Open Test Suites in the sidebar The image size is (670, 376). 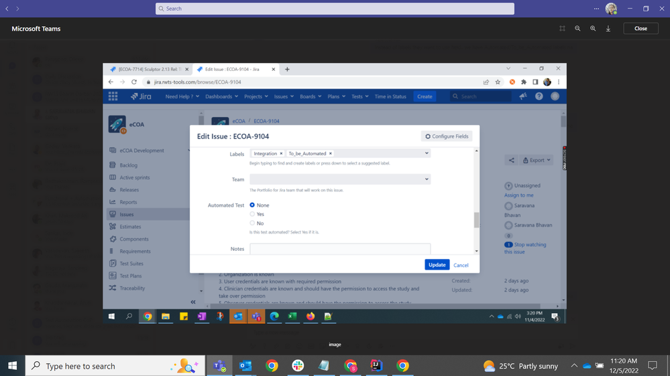[131, 264]
